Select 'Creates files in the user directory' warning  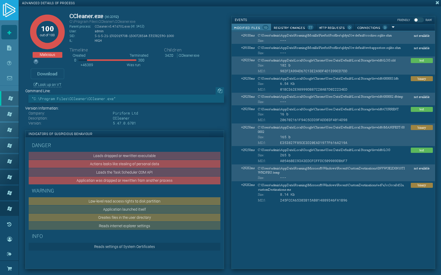[124, 217]
